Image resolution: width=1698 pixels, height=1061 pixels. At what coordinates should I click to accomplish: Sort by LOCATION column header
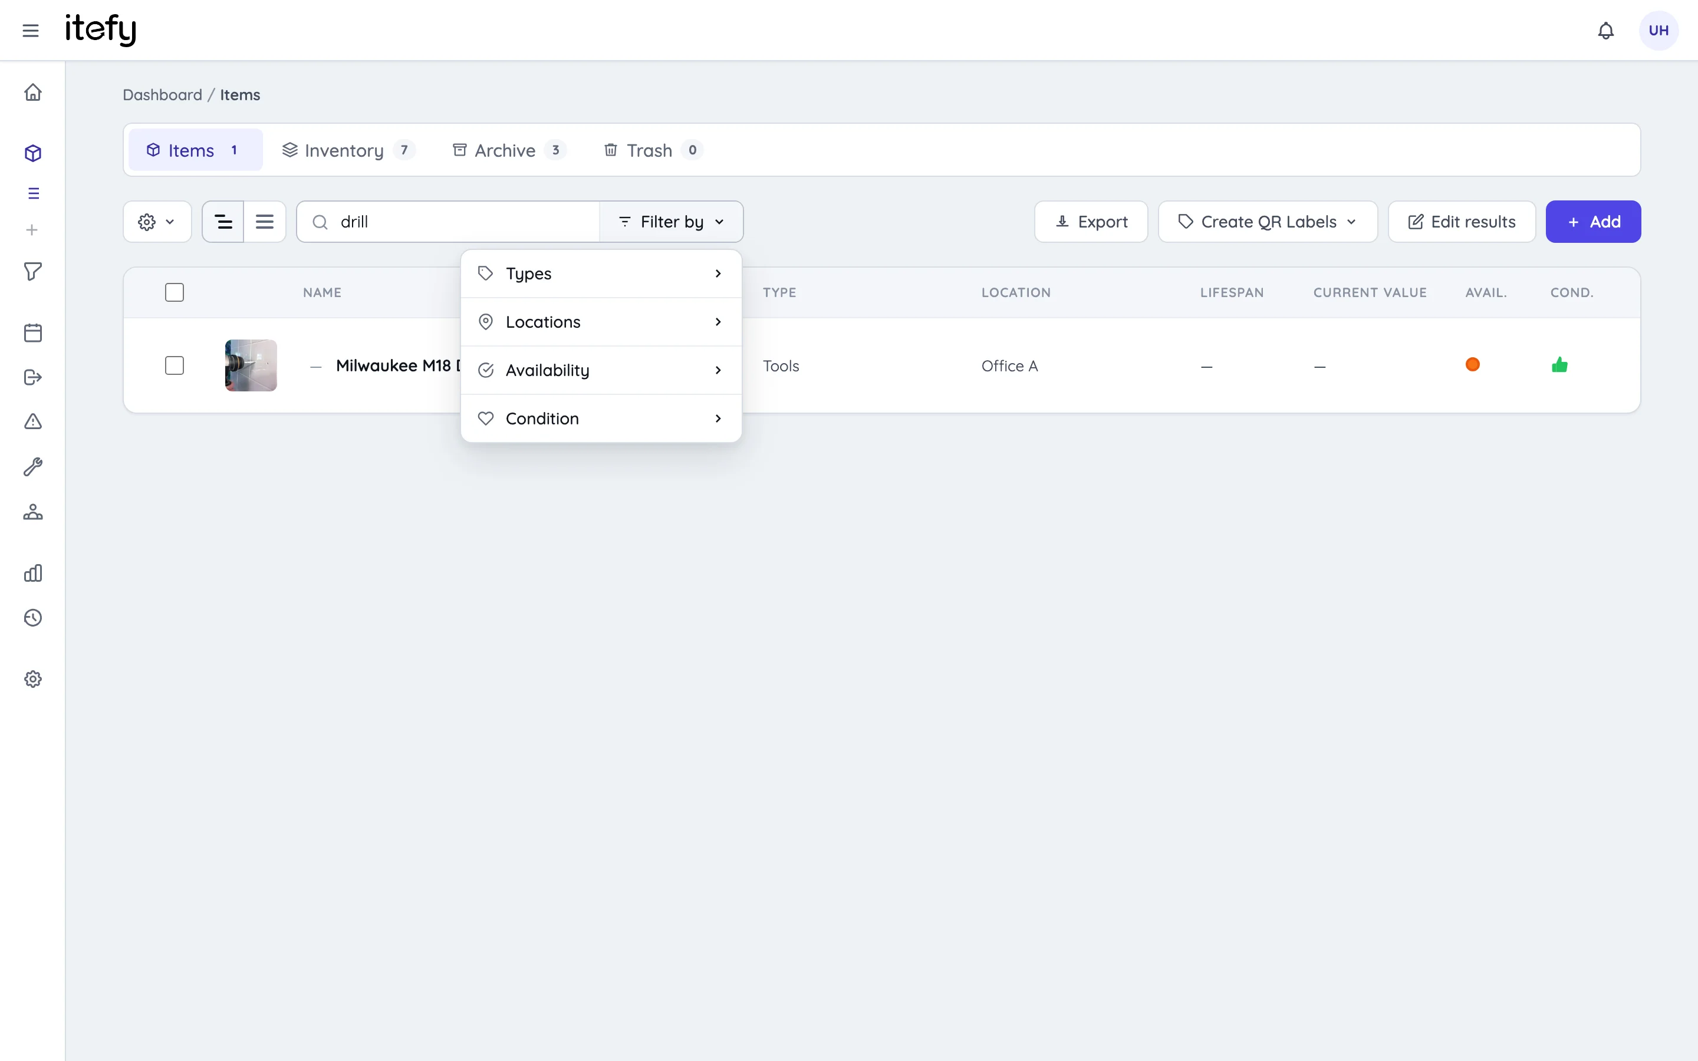click(x=1016, y=292)
